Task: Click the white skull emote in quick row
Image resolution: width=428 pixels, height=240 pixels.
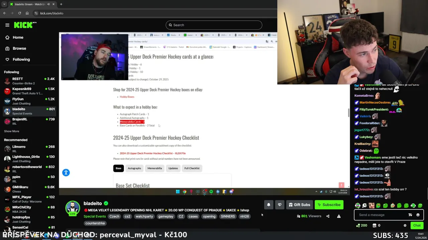Action: 364,206
